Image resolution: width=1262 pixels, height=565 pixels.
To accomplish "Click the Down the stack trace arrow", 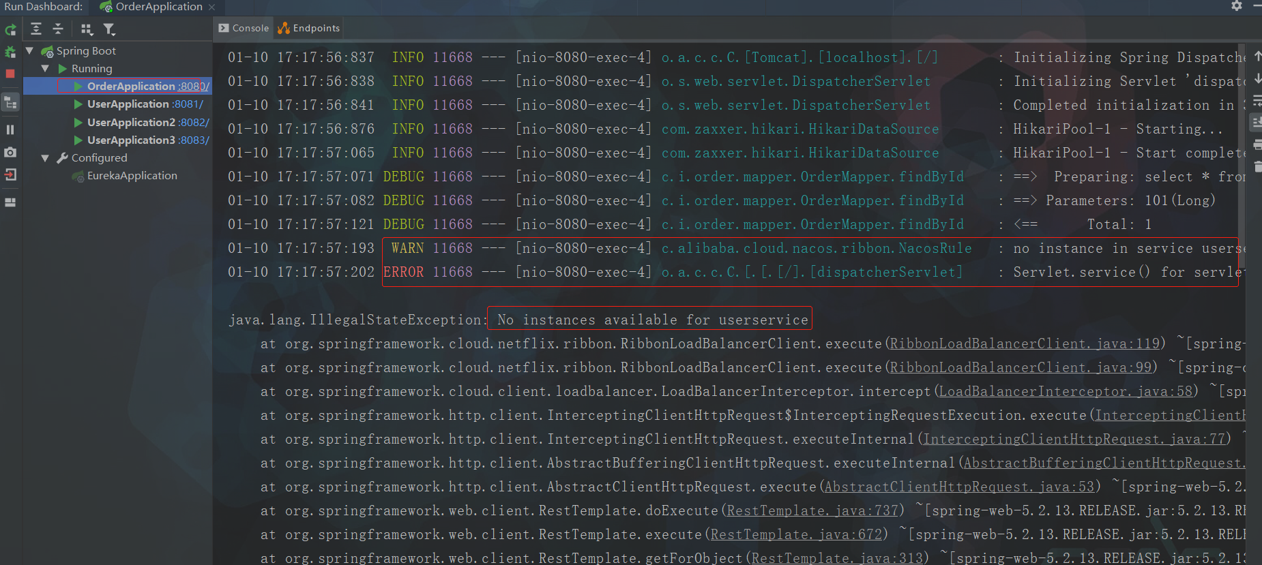I will tap(1257, 78).
